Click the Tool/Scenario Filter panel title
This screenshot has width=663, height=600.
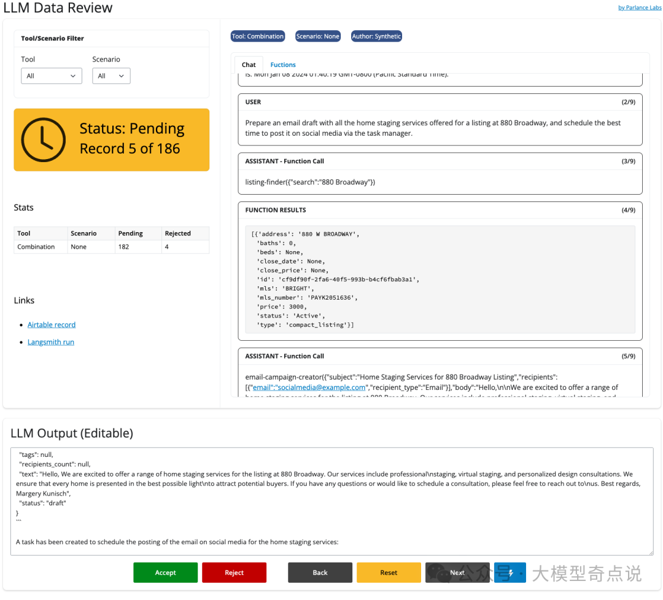(x=52, y=39)
